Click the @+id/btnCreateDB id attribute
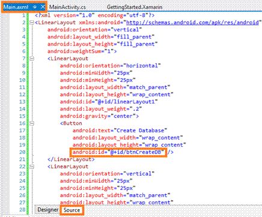 118,152
